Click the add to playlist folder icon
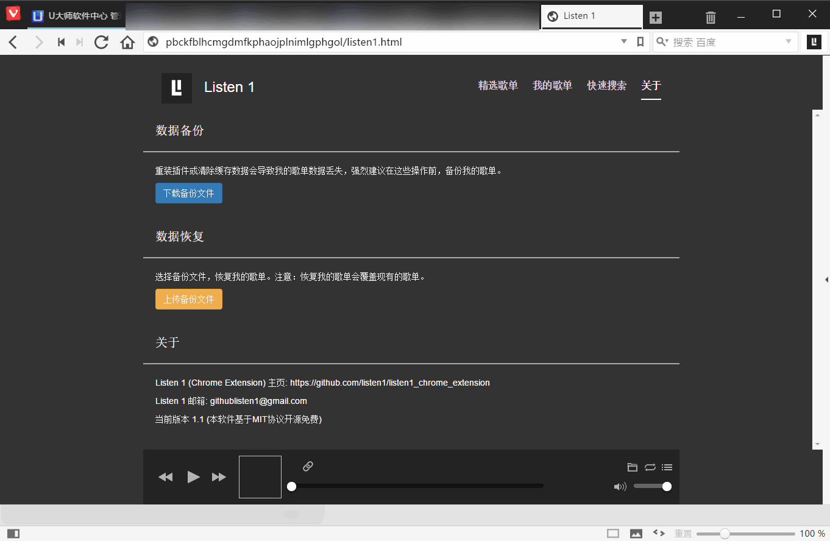Screen dimensions: 830x541 (x=633, y=467)
